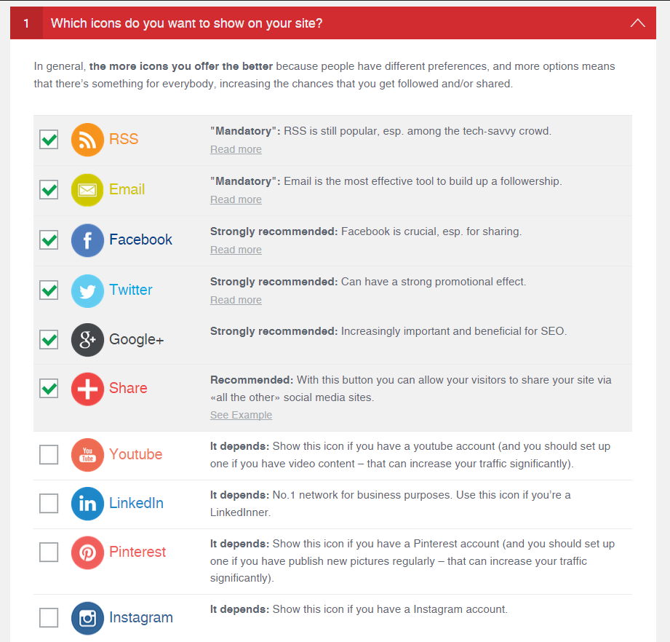670x642 pixels.
Task: Open Read more under Email
Action: [235, 199]
